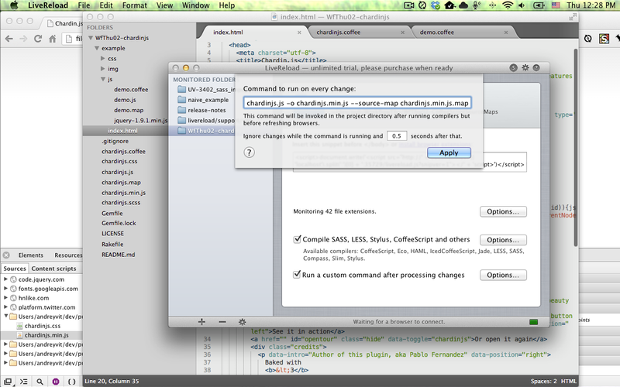Click the DevTools search magnifier icon
This screenshot has height=387, width=620.
pyautogui.click(x=40, y=382)
